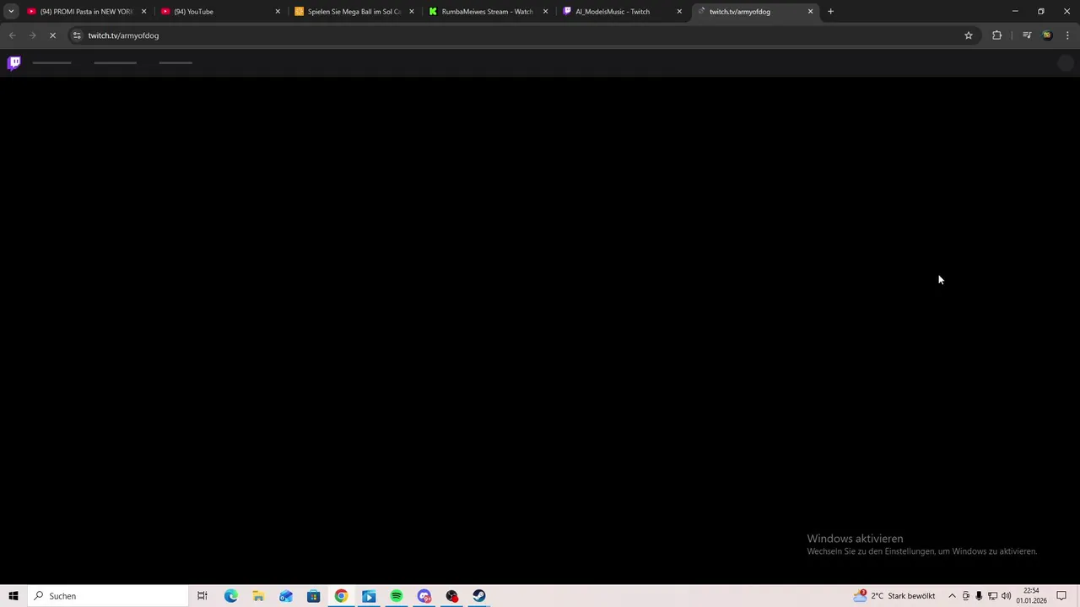
Task: Open Discord from the taskbar
Action: (424, 596)
